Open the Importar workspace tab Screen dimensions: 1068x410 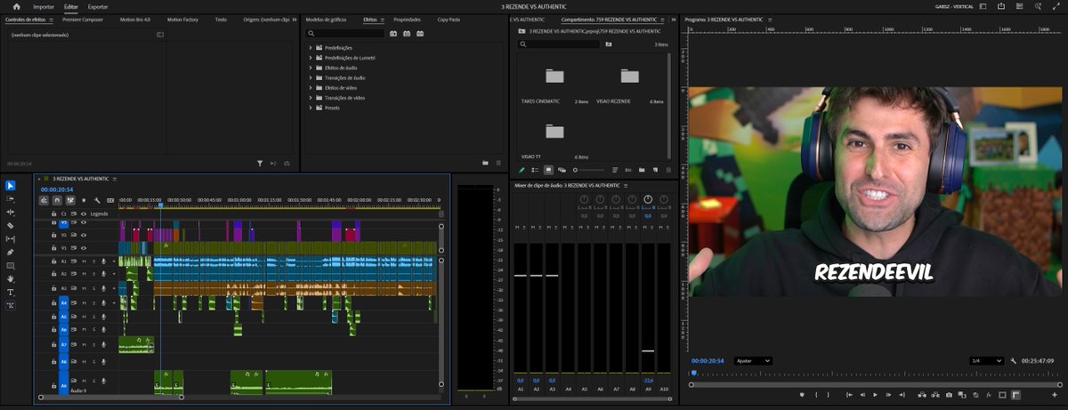click(x=44, y=6)
